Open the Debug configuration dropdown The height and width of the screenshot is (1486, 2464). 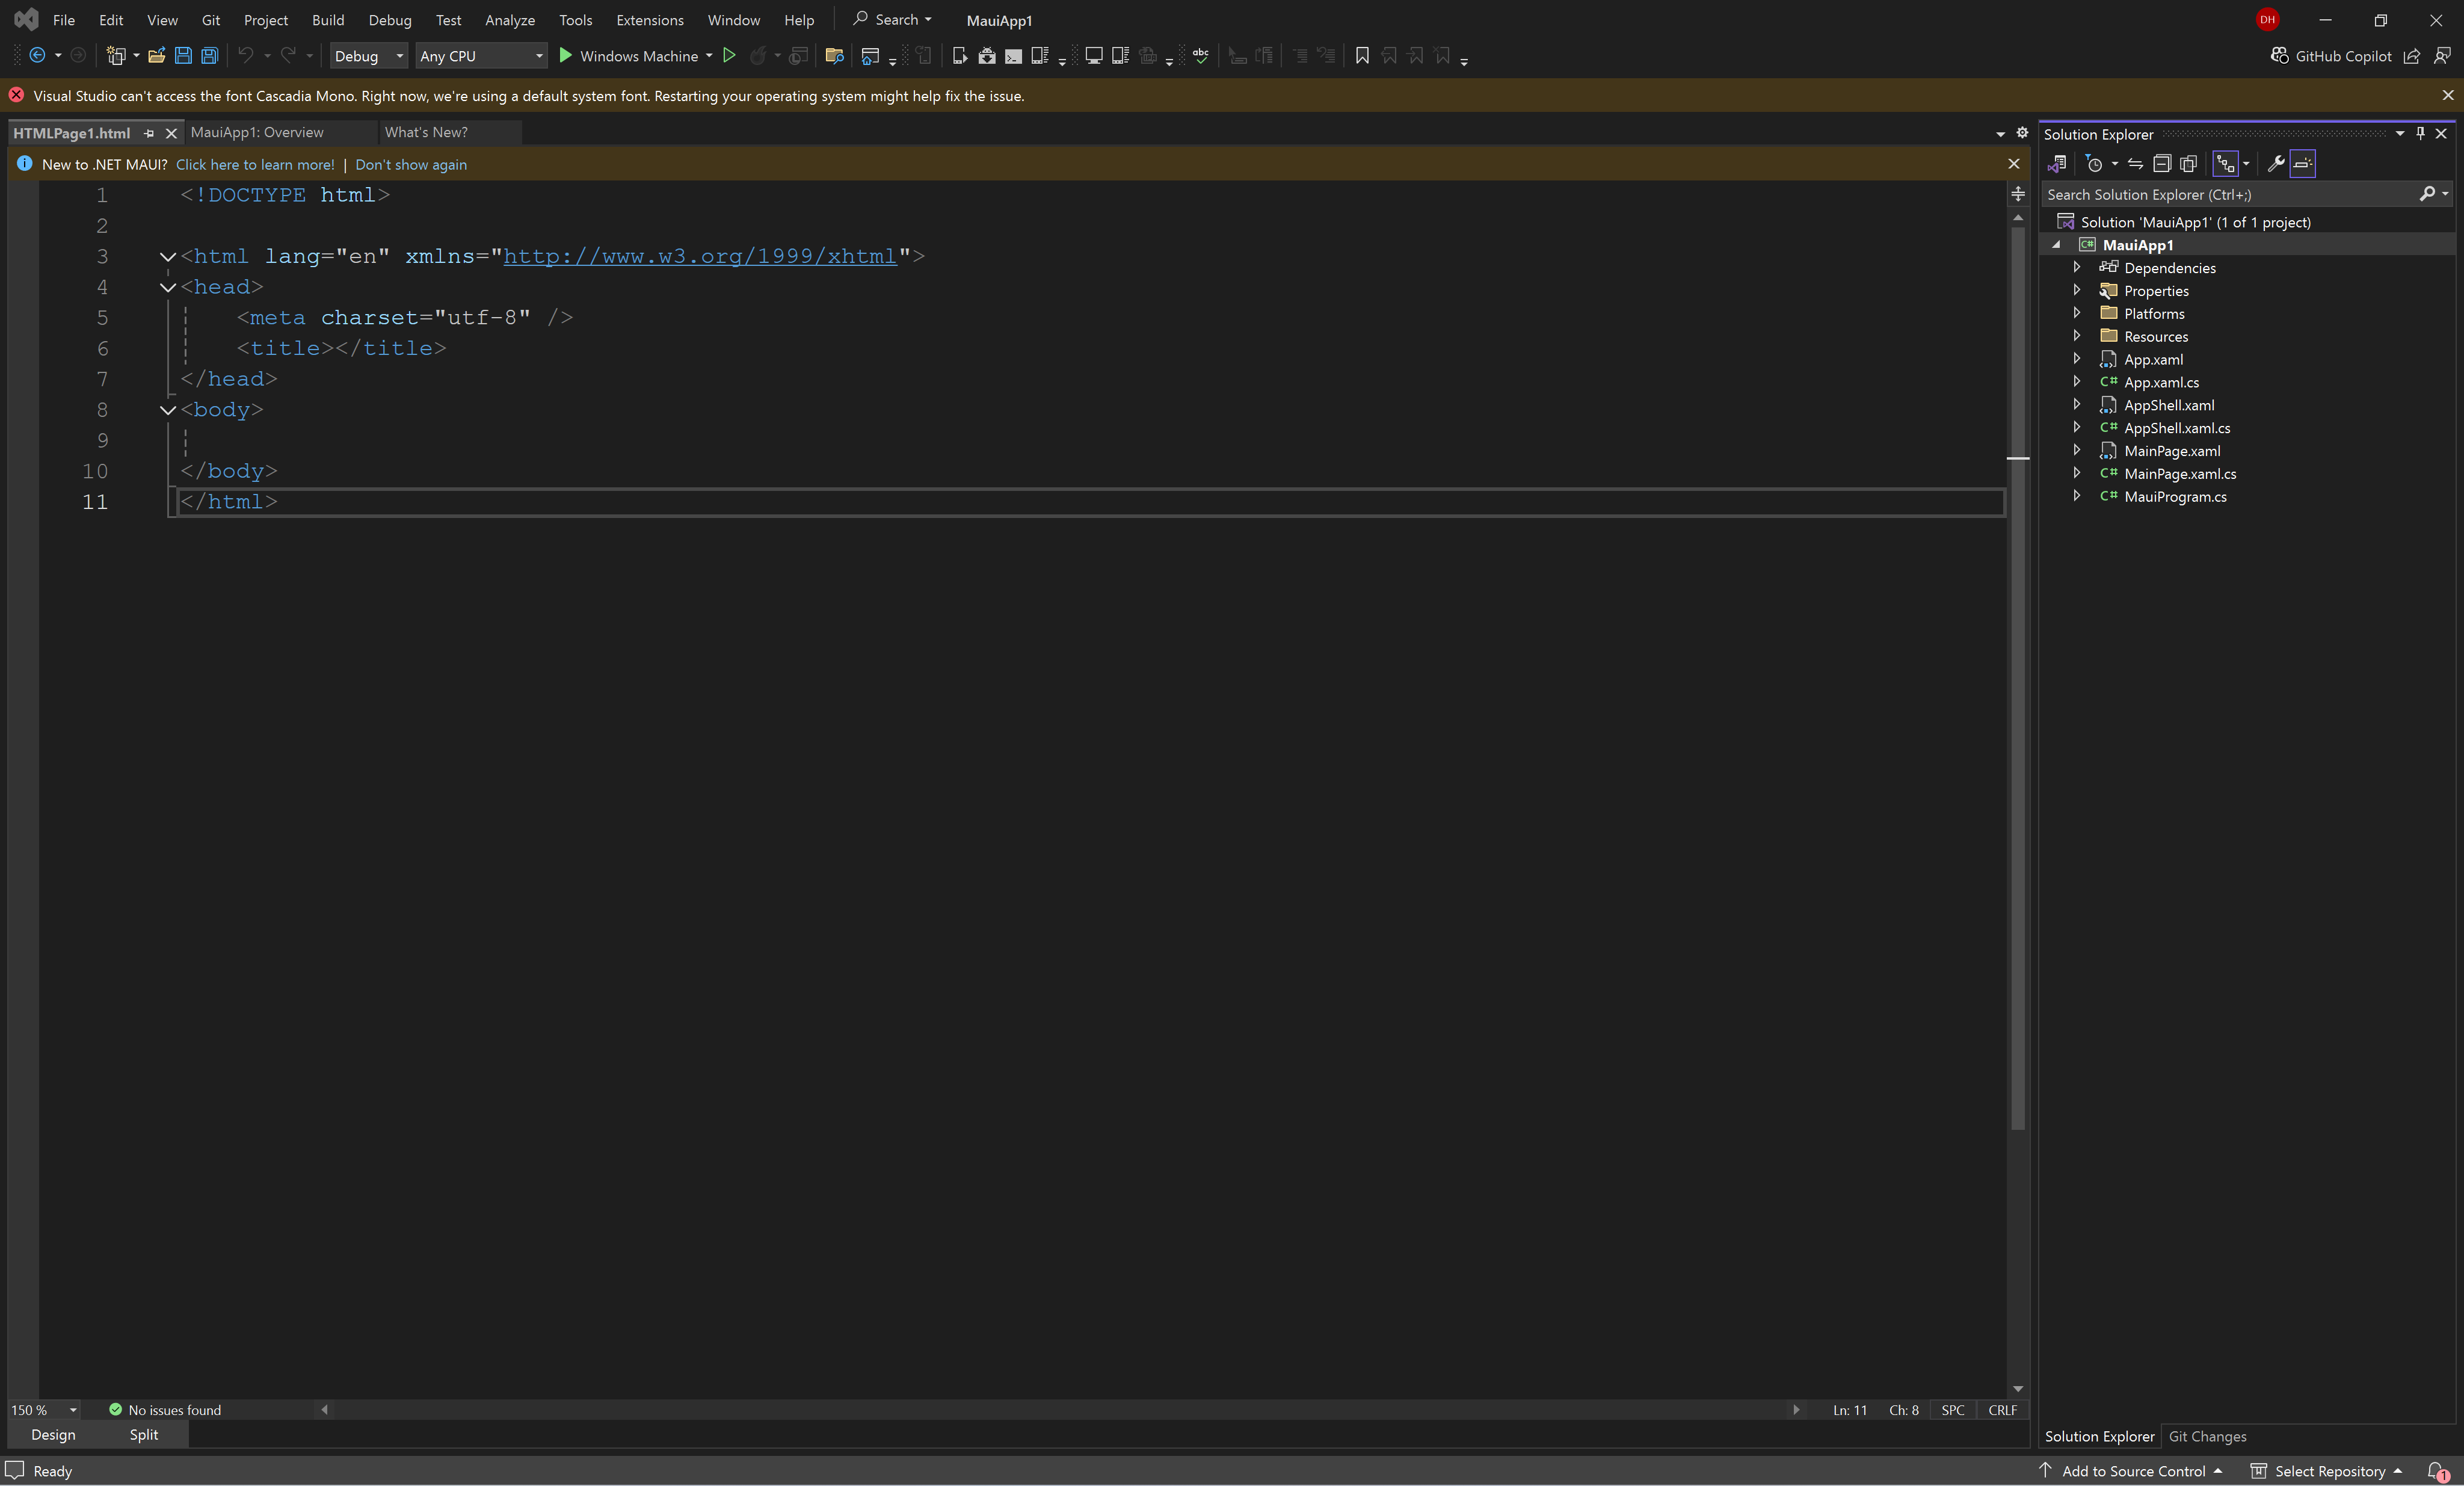369,56
